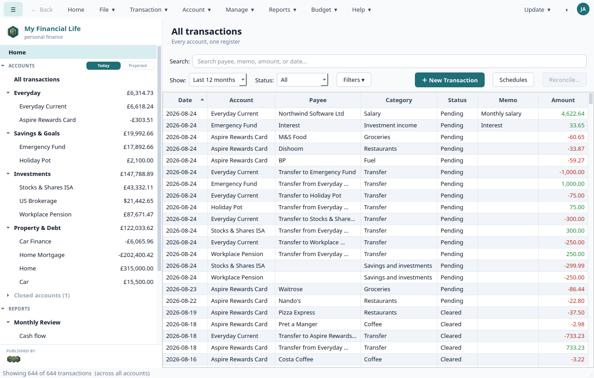Expand Closed accounts (1)

coord(8,295)
